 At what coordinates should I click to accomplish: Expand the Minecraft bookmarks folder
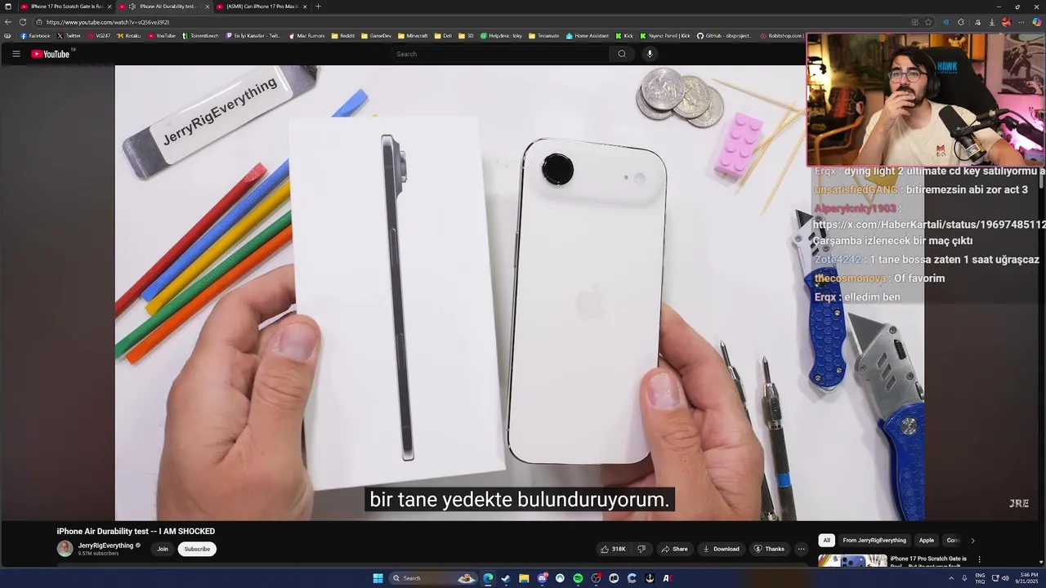click(x=413, y=36)
